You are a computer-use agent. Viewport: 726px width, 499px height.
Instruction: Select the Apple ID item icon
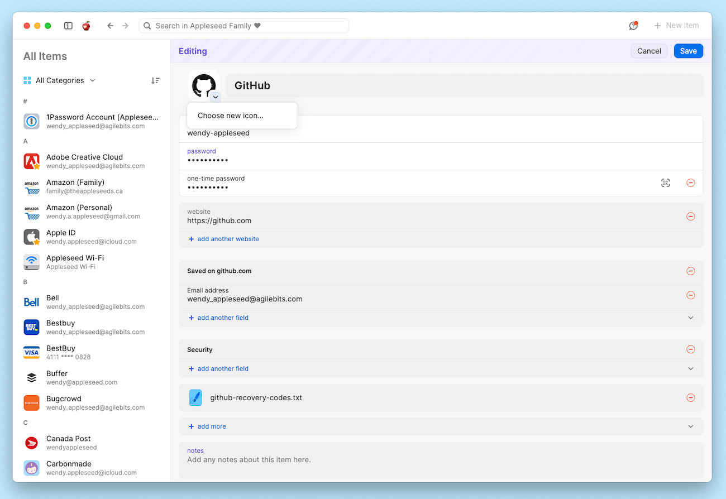[32, 237]
